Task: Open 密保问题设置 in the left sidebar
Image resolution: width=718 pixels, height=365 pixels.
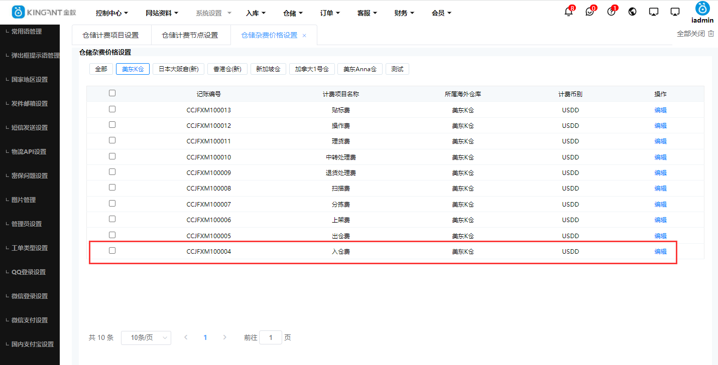Action: pyautogui.click(x=30, y=175)
